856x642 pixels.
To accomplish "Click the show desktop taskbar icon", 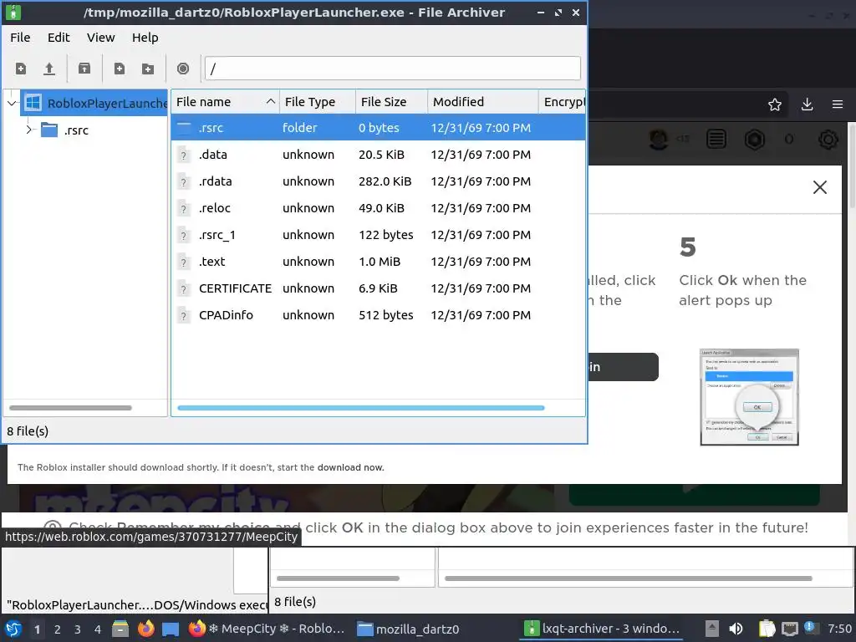I will (171, 629).
